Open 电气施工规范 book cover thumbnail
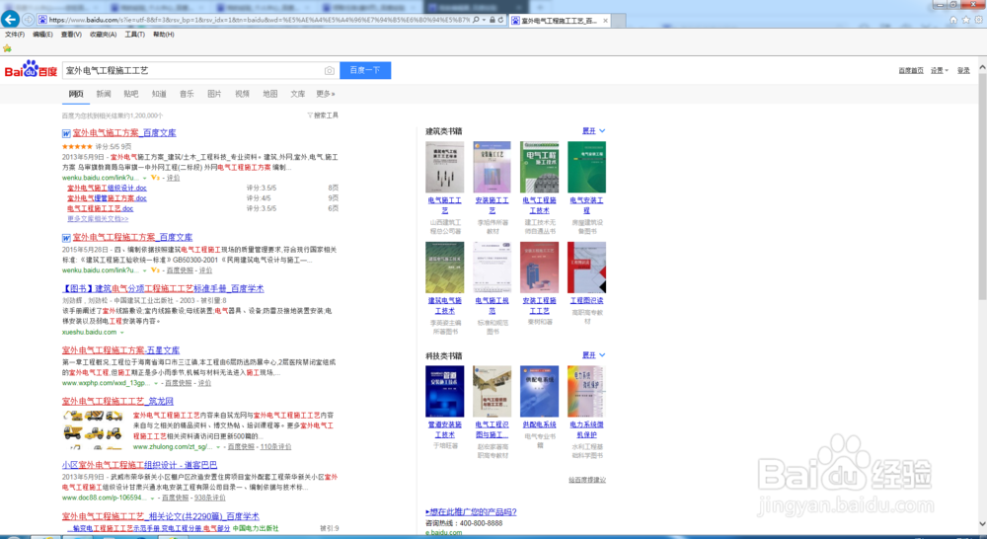 coord(493,267)
